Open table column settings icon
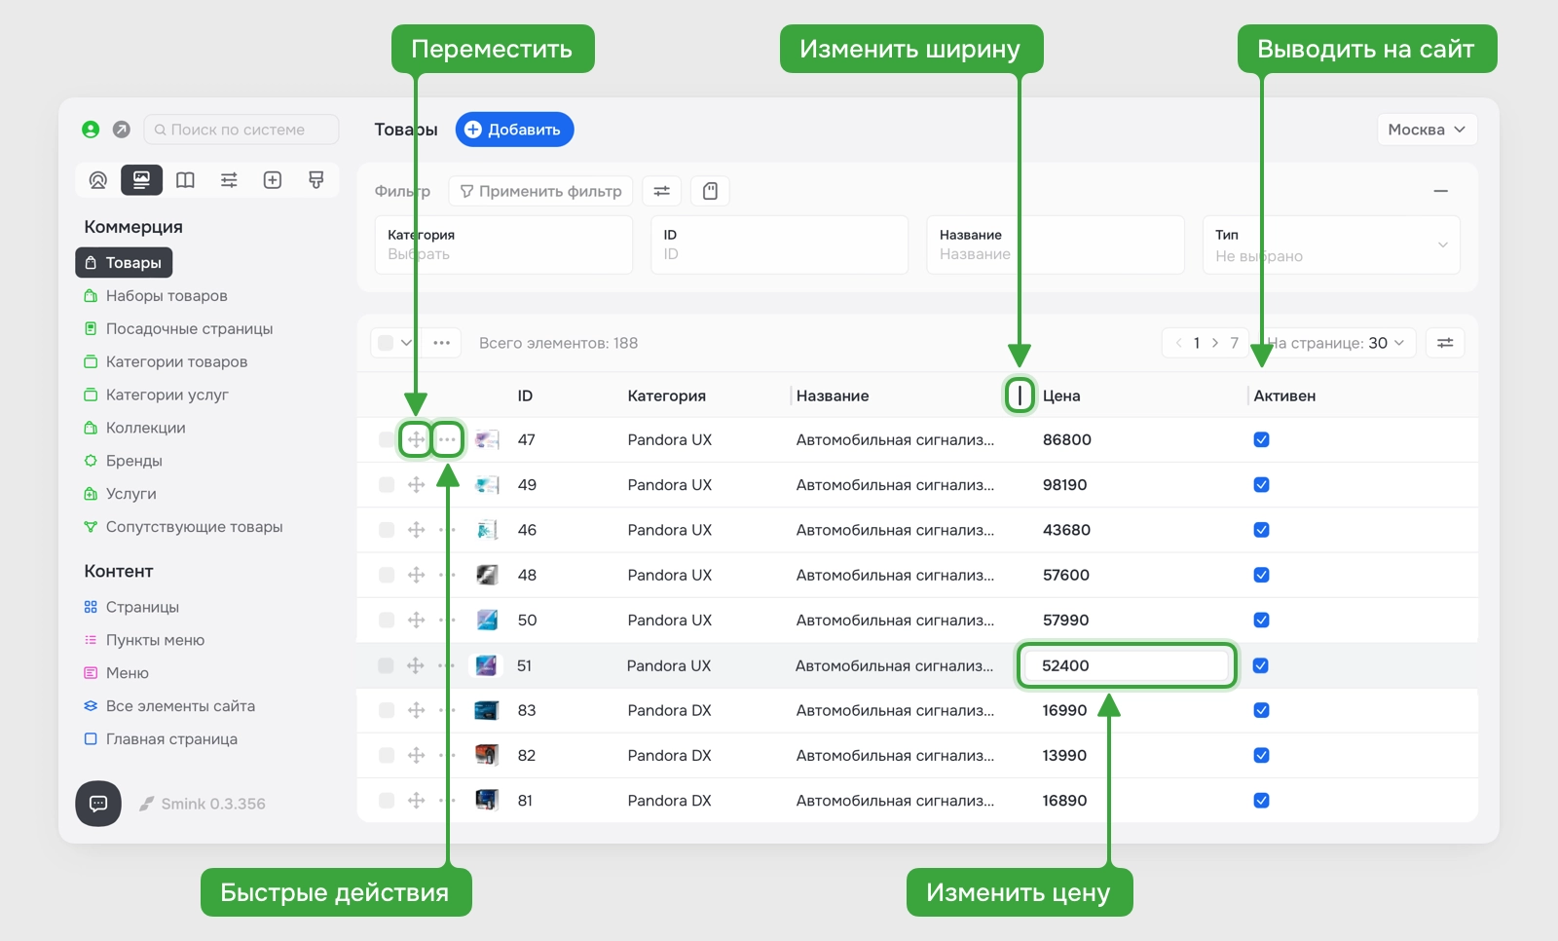1558x941 pixels. click(x=1445, y=343)
